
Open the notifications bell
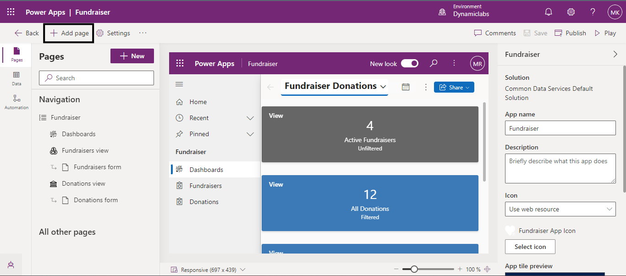(549, 12)
